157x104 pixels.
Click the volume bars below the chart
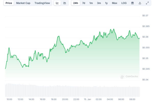[x=71, y=91]
